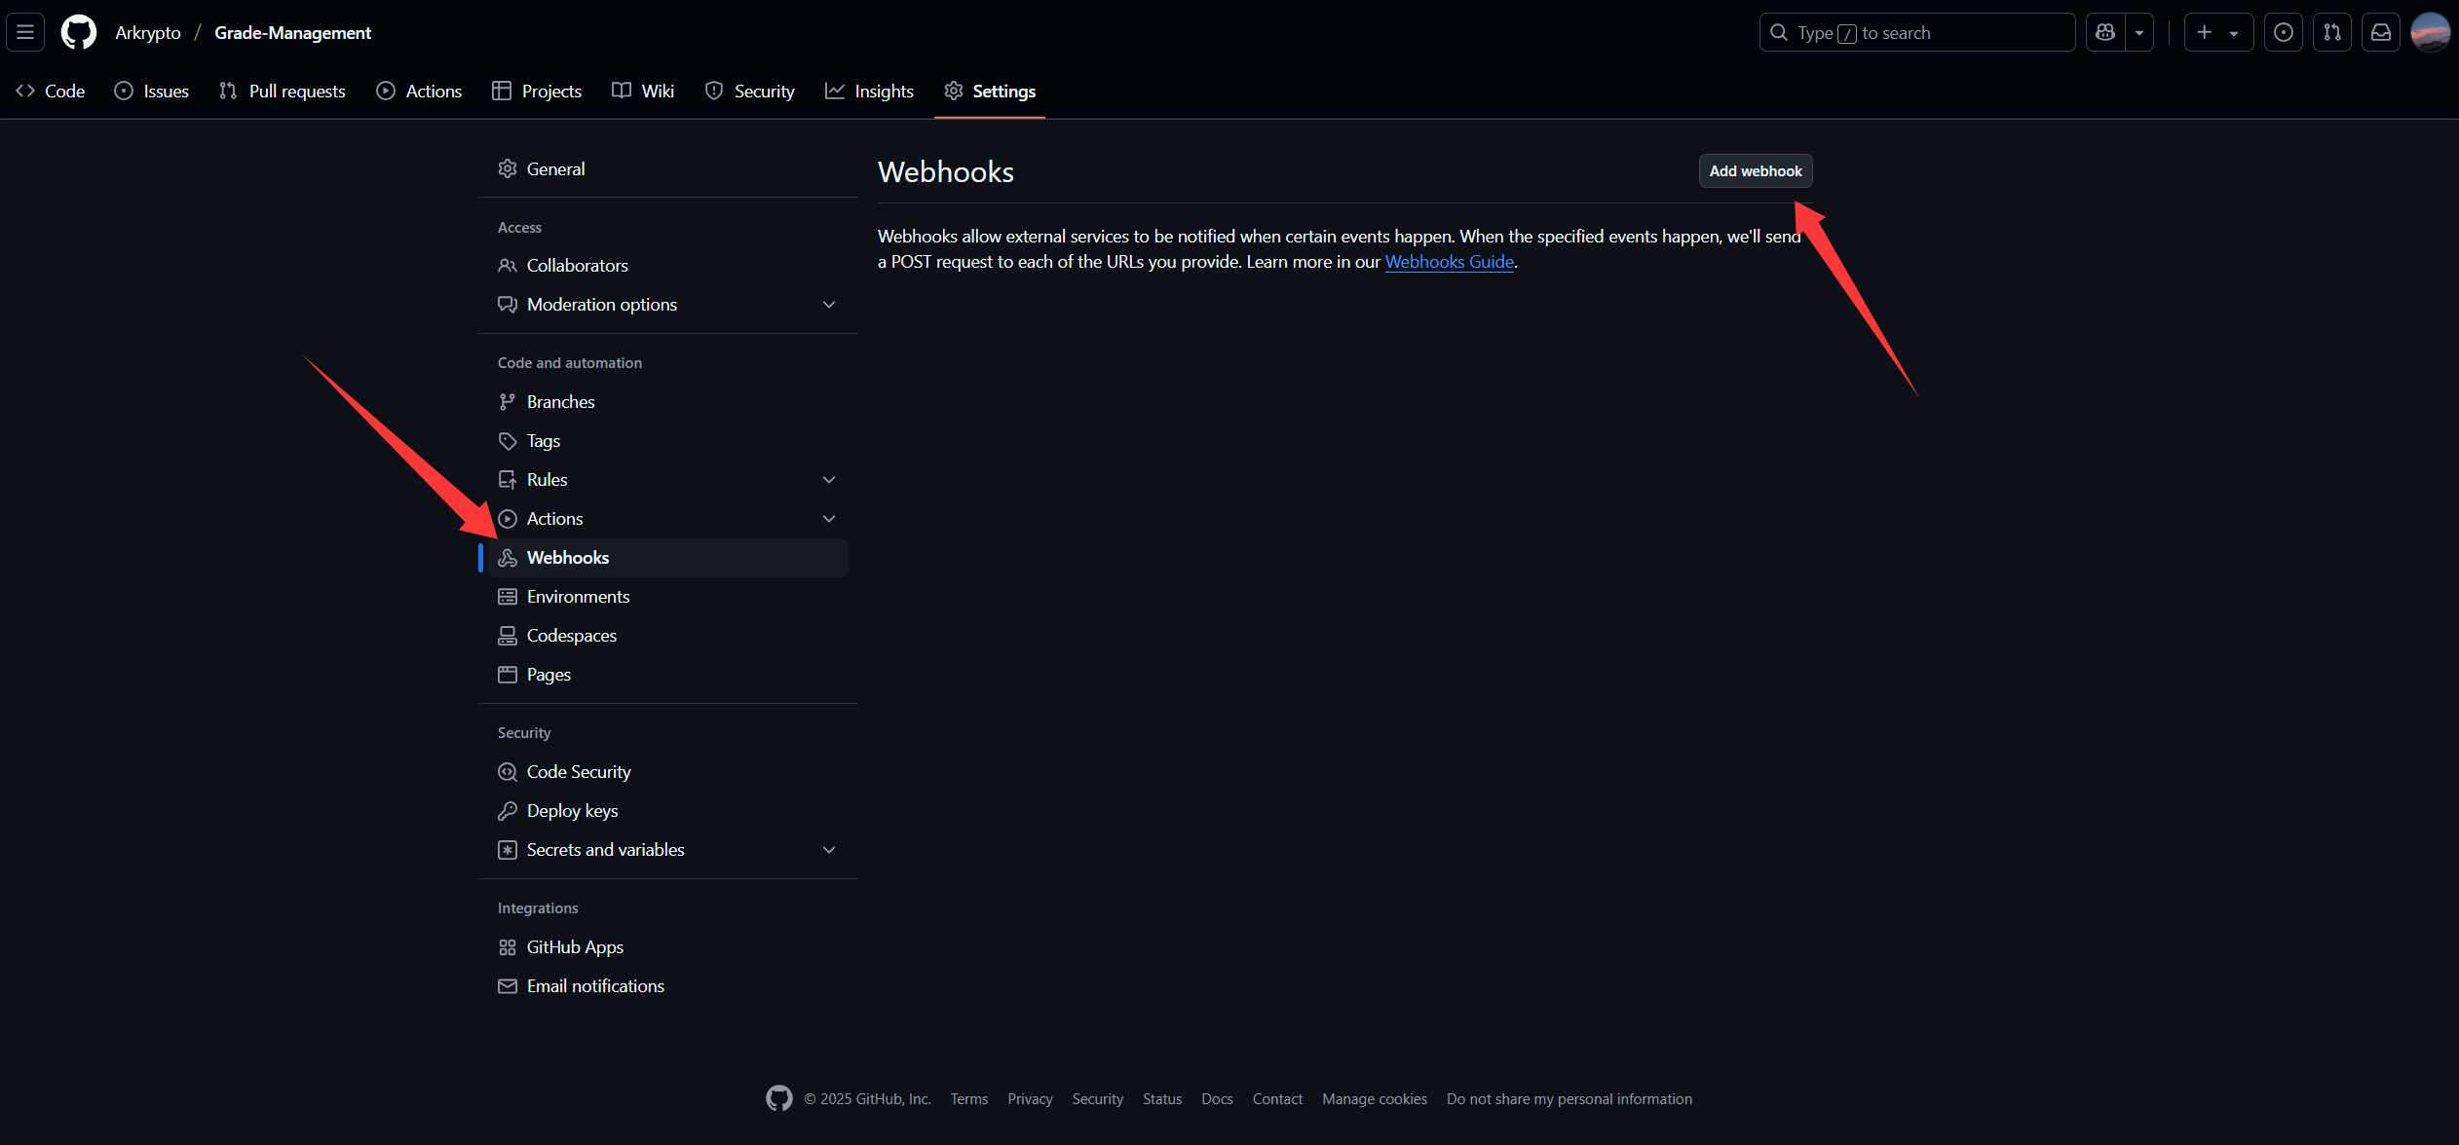This screenshot has width=2459, height=1145.
Task: Expand the Actions settings section
Action: pyautogui.click(x=828, y=519)
